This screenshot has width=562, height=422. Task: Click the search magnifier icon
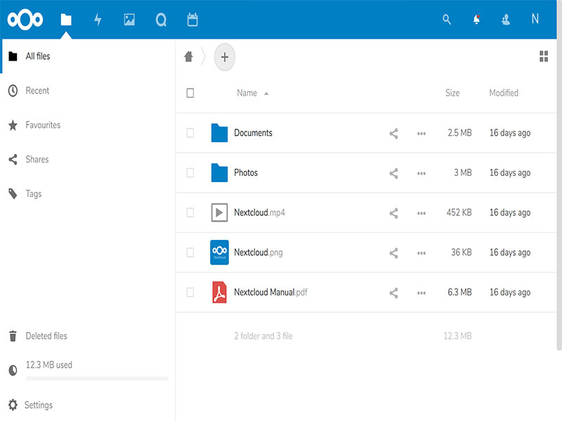coord(447,19)
